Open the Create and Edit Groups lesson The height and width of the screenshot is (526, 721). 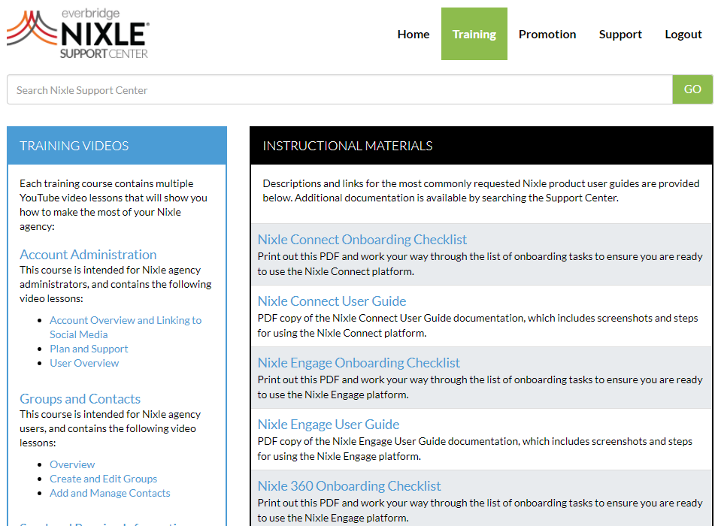(x=104, y=479)
